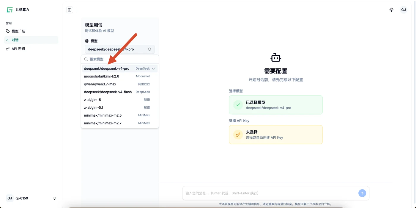Click the chip icon beside 模型 label

tap(87, 41)
